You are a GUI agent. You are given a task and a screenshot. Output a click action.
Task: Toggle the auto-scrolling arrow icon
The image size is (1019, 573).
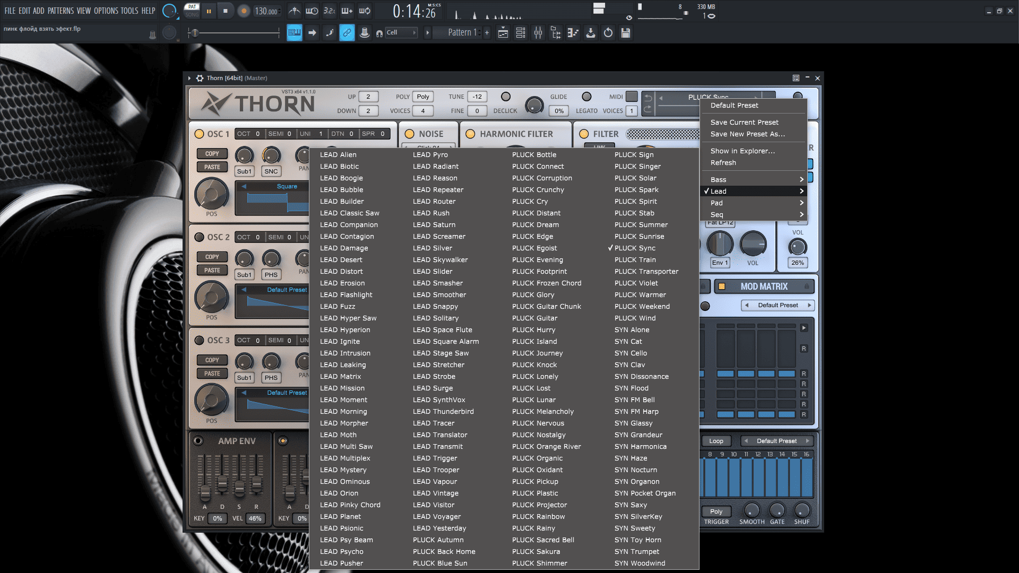[312, 33]
